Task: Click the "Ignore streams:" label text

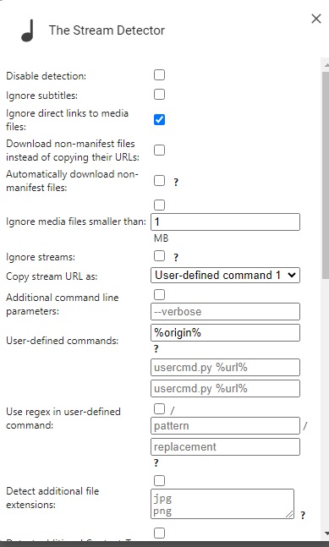Action: coord(41,257)
